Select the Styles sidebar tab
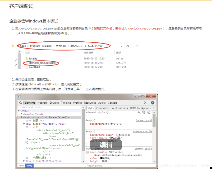212x169 pixels. pos(91,108)
